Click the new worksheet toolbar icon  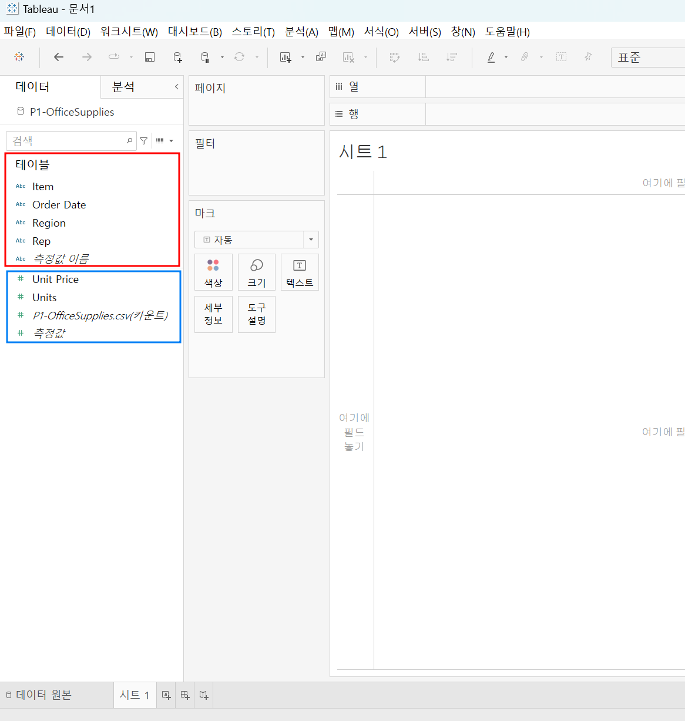click(x=286, y=57)
